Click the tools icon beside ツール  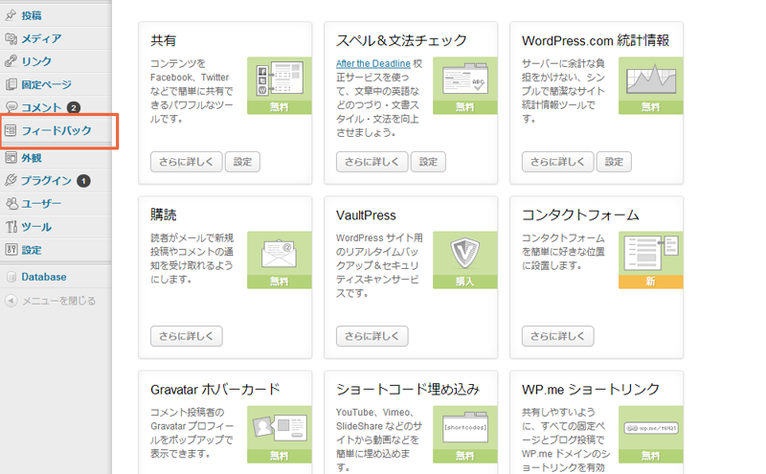(11, 227)
